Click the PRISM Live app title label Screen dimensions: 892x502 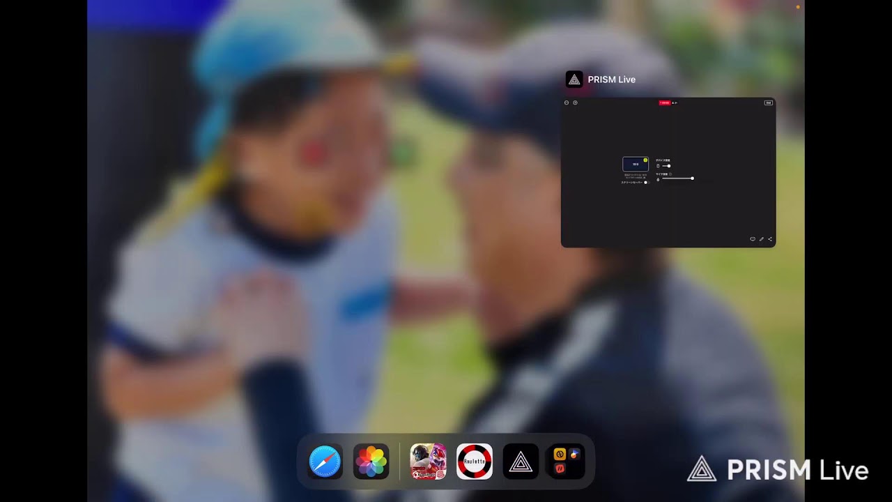click(x=611, y=79)
